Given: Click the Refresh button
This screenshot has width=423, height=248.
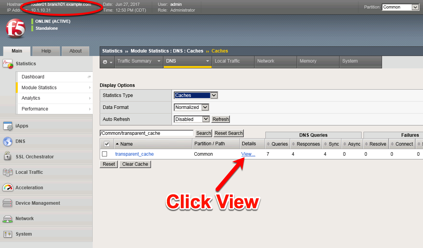Looking at the screenshot, I should point(221,119).
